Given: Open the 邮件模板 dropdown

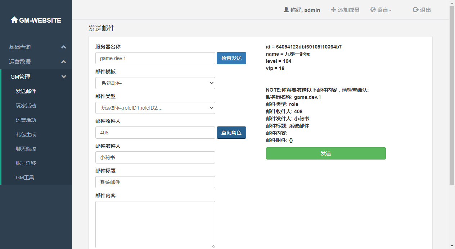Looking at the screenshot, I should pos(155,83).
